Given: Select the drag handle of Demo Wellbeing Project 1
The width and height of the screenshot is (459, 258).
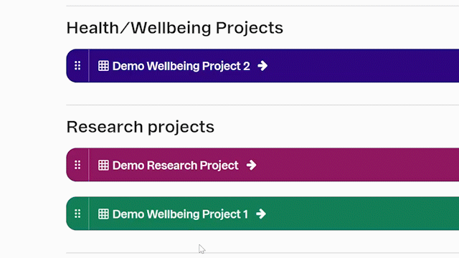Looking at the screenshot, I should pos(77,214).
